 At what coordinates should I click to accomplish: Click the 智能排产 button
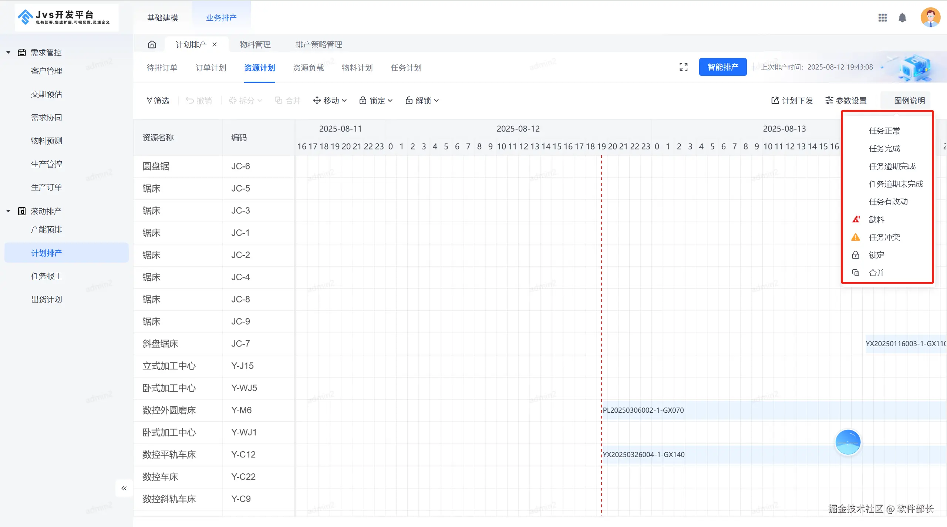tap(722, 67)
